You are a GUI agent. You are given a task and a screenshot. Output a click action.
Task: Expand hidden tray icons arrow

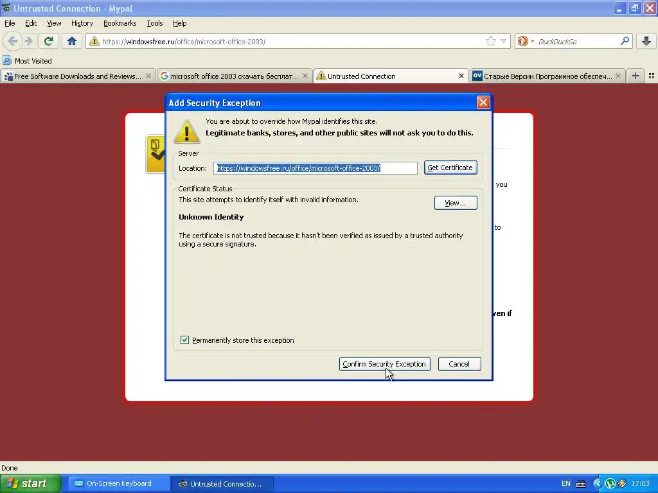pos(598,484)
